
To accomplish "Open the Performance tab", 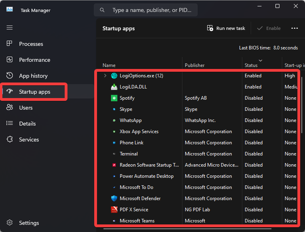I will 34,60.
